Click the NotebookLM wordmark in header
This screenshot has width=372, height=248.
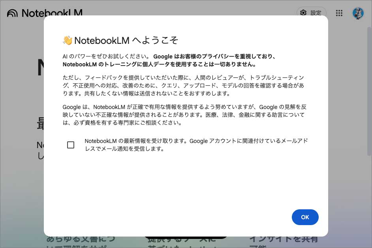tap(51, 13)
